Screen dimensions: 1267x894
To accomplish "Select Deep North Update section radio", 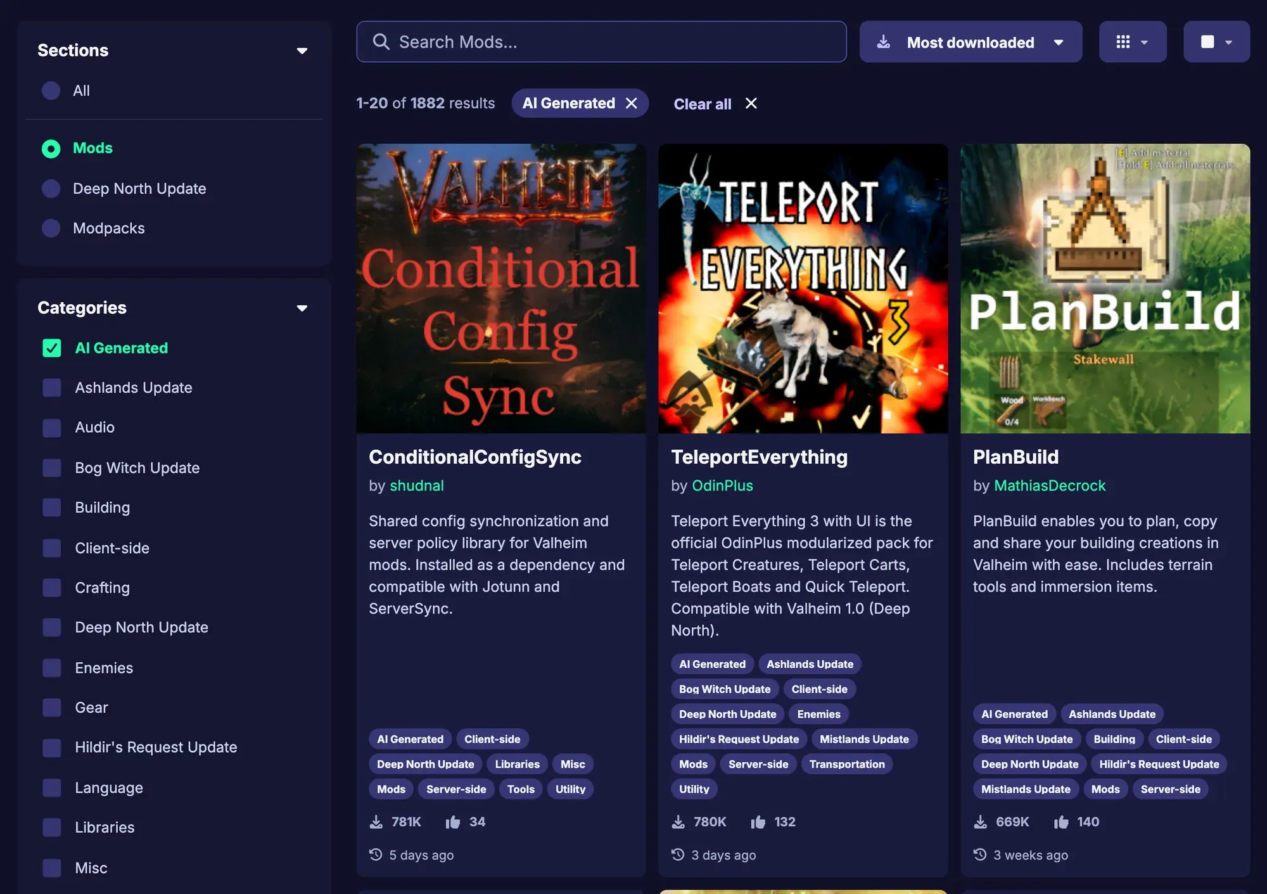I will pyautogui.click(x=51, y=189).
